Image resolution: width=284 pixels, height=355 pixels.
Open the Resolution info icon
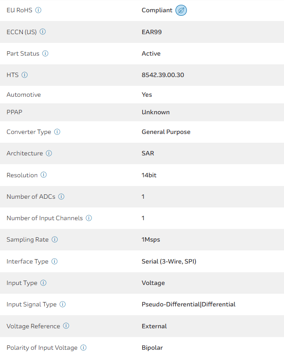[x=44, y=175]
